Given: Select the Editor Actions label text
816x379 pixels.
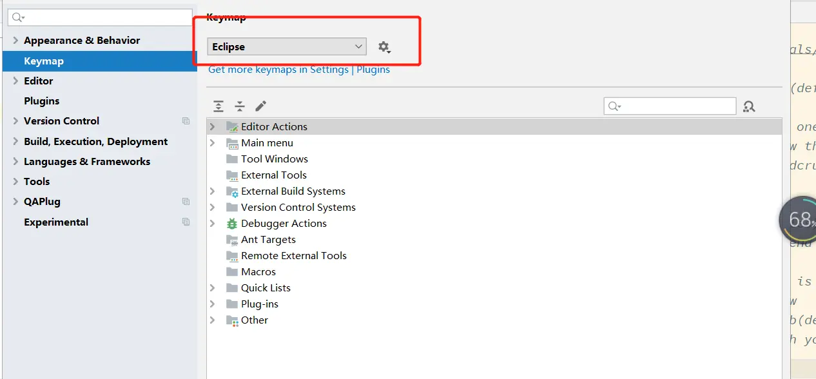Looking at the screenshot, I should pos(274,126).
